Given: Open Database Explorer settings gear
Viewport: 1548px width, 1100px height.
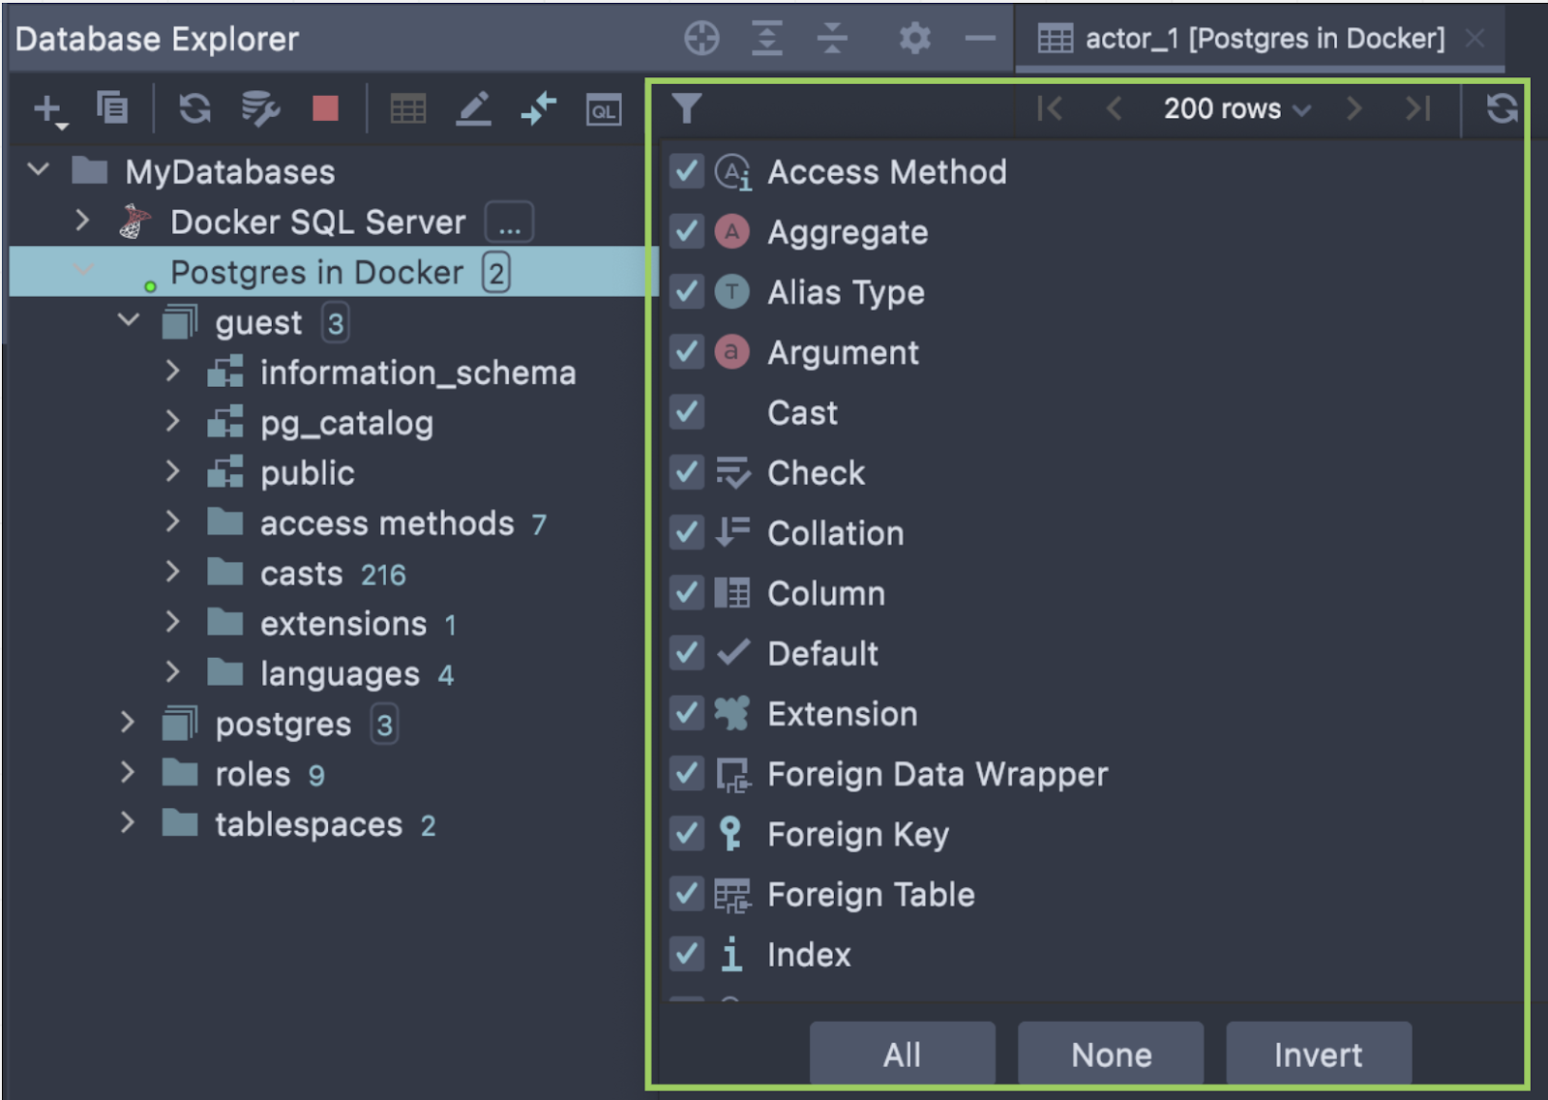Looking at the screenshot, I should pos(913,39).
